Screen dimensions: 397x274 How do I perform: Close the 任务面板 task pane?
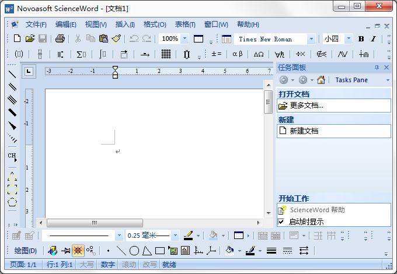pos(386,67)
